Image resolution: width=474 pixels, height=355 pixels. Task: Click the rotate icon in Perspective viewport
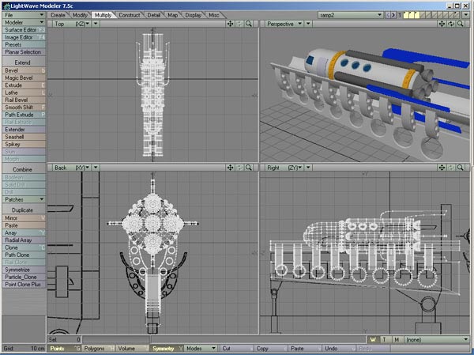[x=451, y=24]
